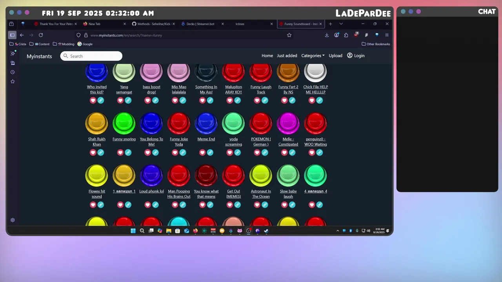Show hidden system tray icons chevron
The width and height of the screenshot is (502, 282).
point(338,231)
